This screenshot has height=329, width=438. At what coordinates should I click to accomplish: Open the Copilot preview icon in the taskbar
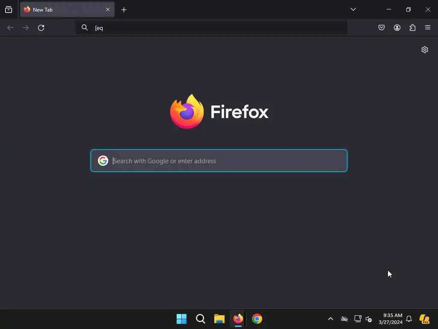click(x=424, y=319)
